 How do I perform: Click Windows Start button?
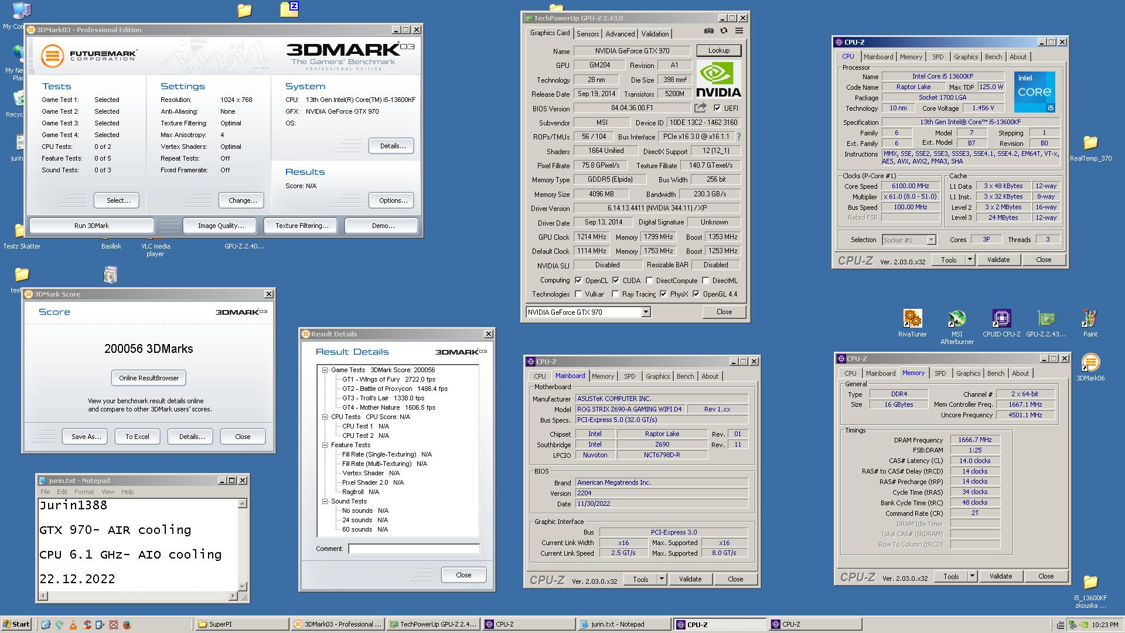coord(16,624)
